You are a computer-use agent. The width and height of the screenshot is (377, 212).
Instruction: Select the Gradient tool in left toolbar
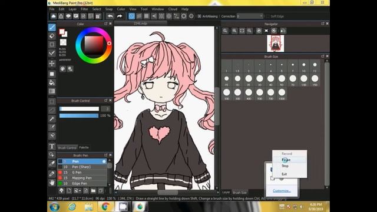click(x=52, y=91)
